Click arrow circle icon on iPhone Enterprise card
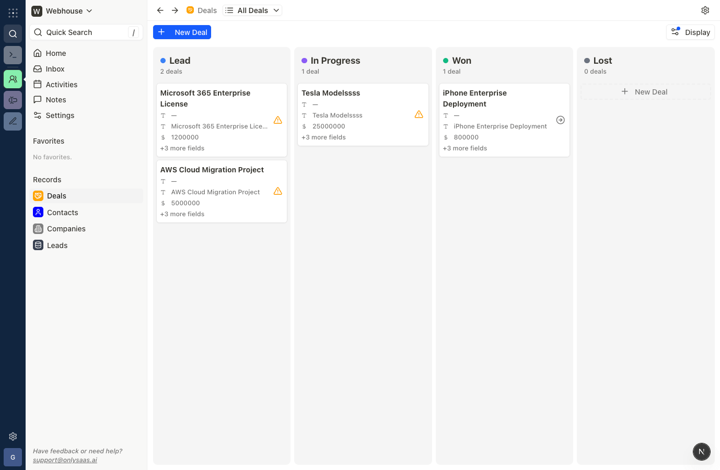Screen dimensions: 720x470 pos(561,120)
